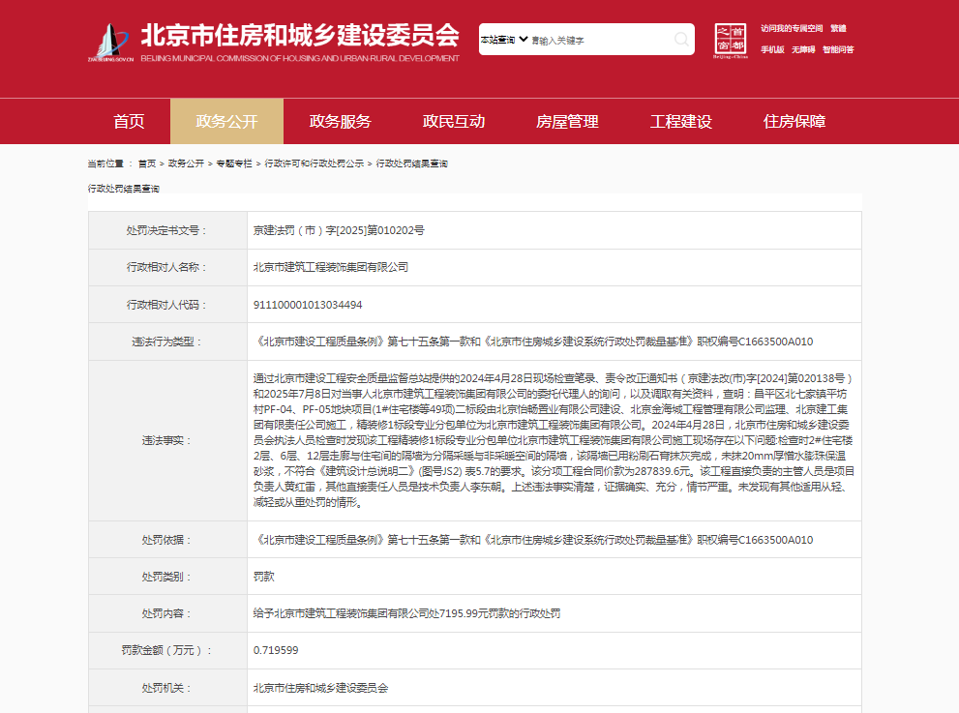Open the 住房保障 navigation menu

[794, 122]
